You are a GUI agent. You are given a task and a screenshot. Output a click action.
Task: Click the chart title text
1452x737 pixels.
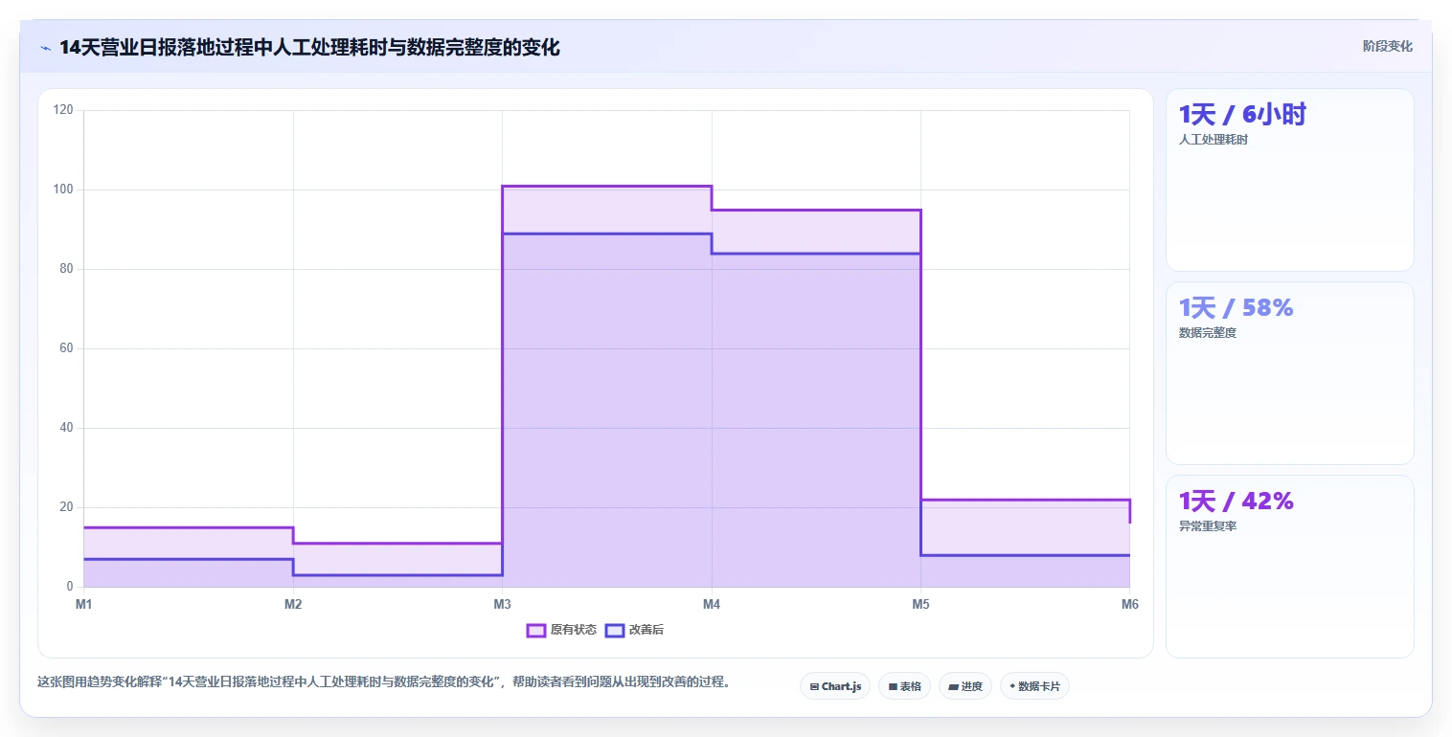[x=309, y=47]
